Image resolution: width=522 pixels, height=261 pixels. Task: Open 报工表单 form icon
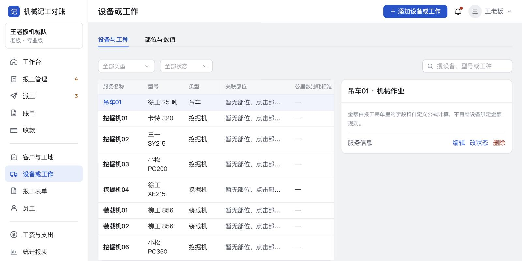point(14,191)
